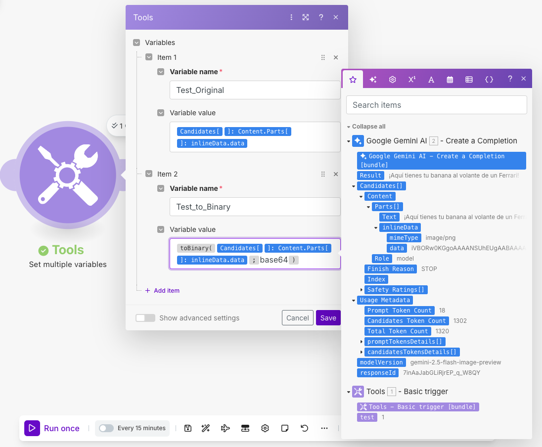Insert the Result pill
542x447 pixels.
(370, 175)
